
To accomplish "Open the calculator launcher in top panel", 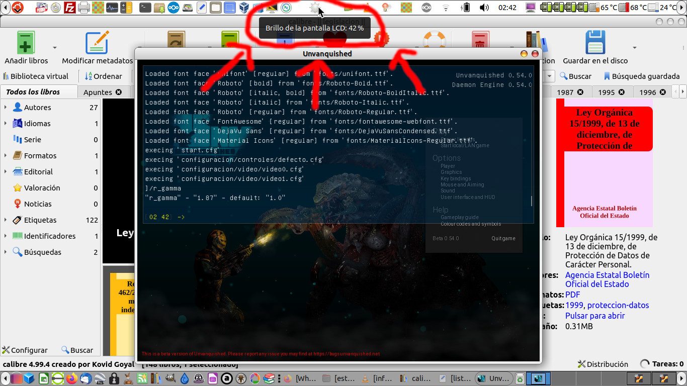I will tap(126, 8).
